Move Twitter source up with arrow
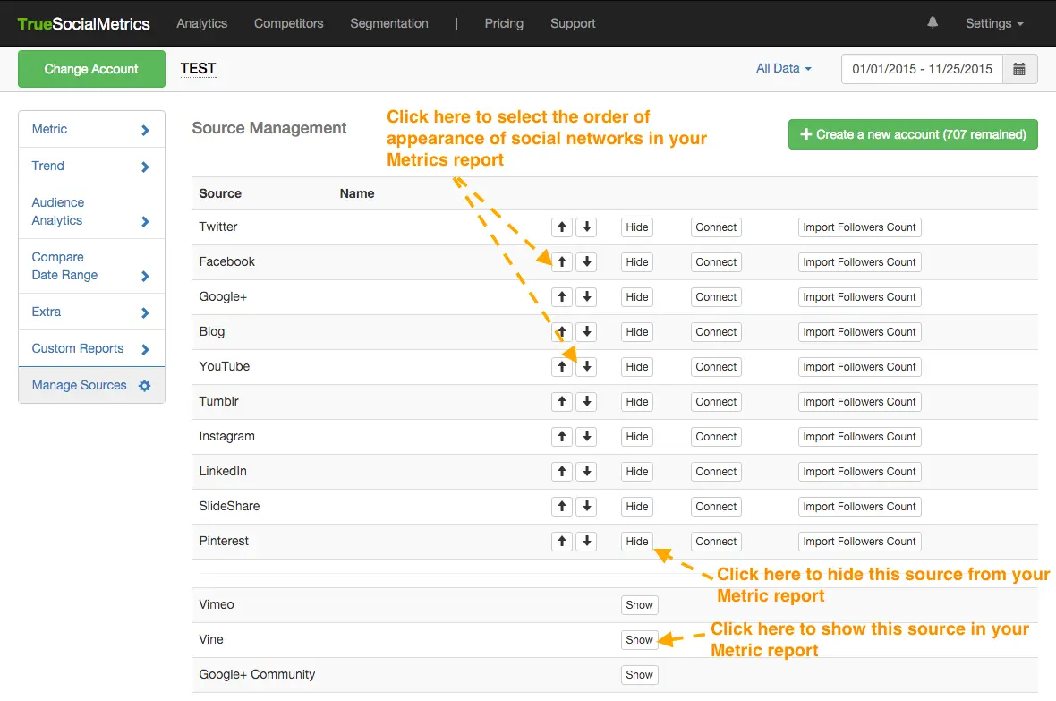1056x701 pixels. tap(562, 227)
